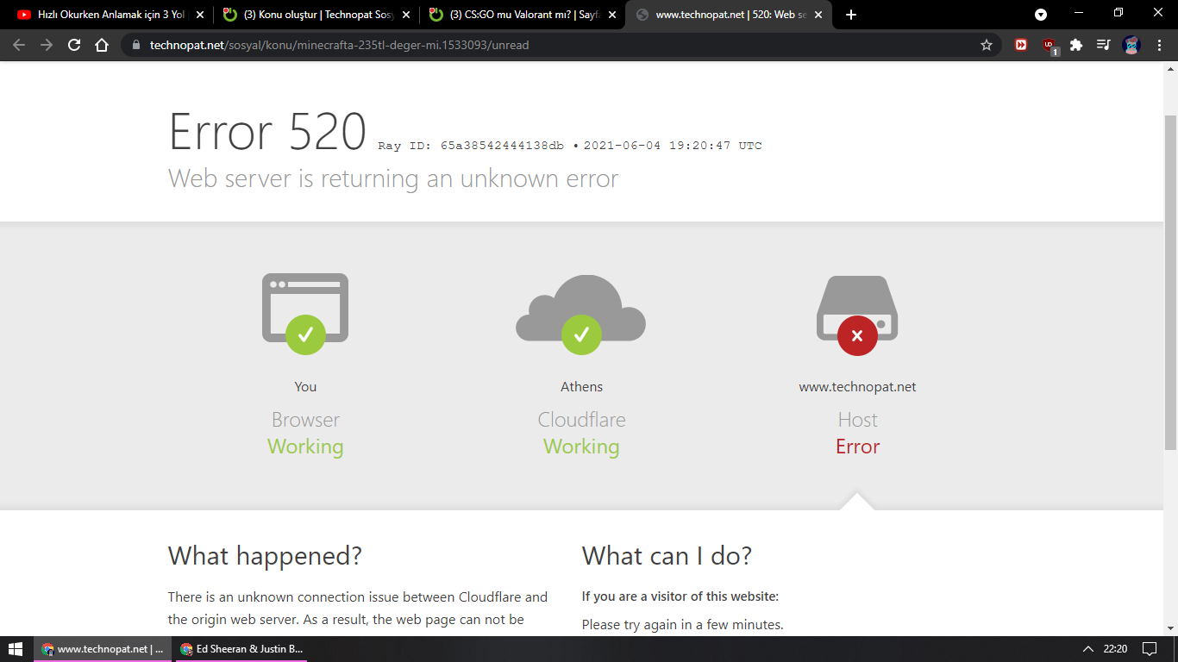Click the 'You' label

305,387
